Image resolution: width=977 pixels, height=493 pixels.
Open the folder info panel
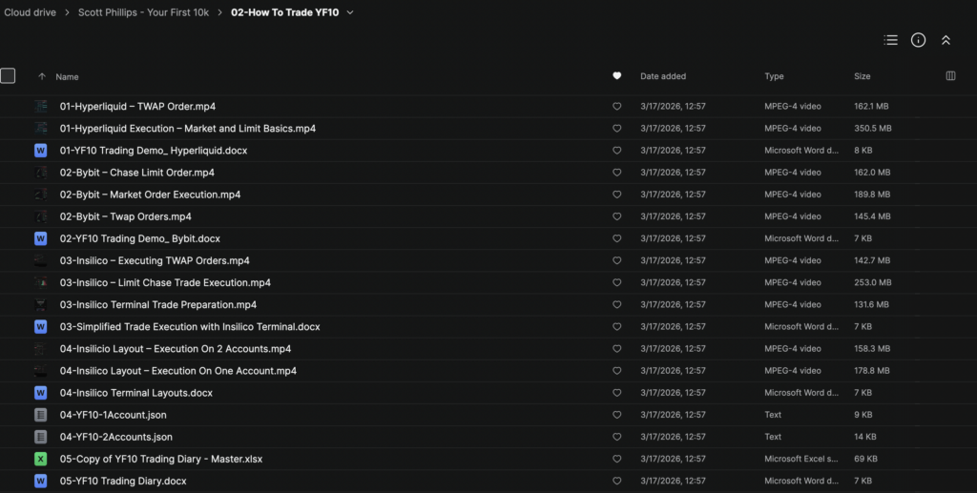click(918, 40)
